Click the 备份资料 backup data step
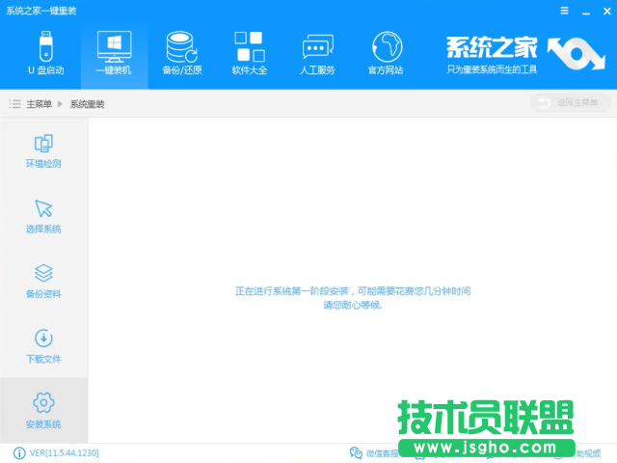The height and width of the screenshot is (463, 617). pos(43,281)
